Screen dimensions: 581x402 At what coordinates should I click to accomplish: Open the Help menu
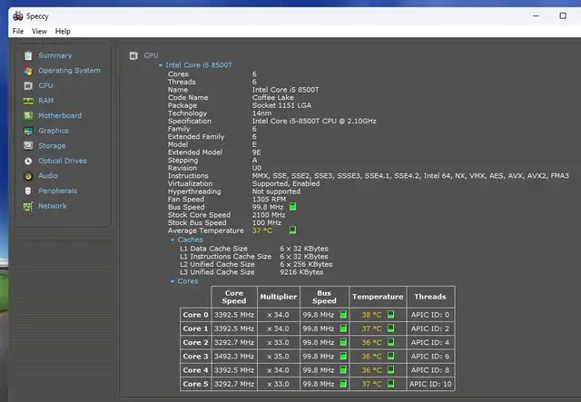pos(63,32)
